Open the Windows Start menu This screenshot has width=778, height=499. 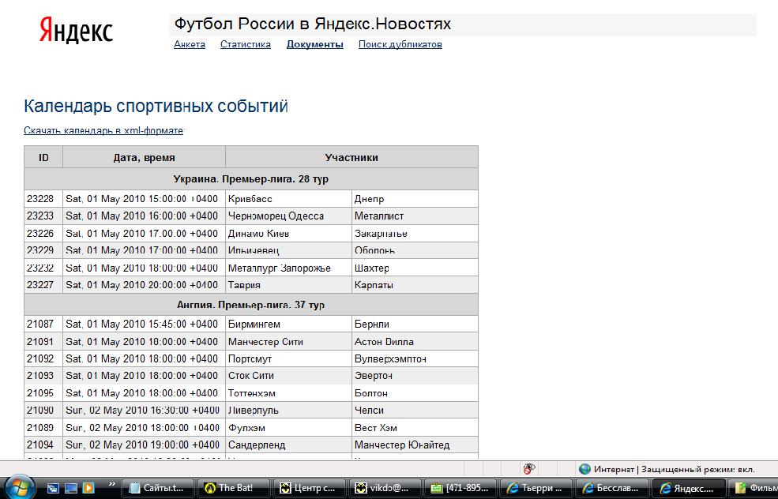[20, 486]
